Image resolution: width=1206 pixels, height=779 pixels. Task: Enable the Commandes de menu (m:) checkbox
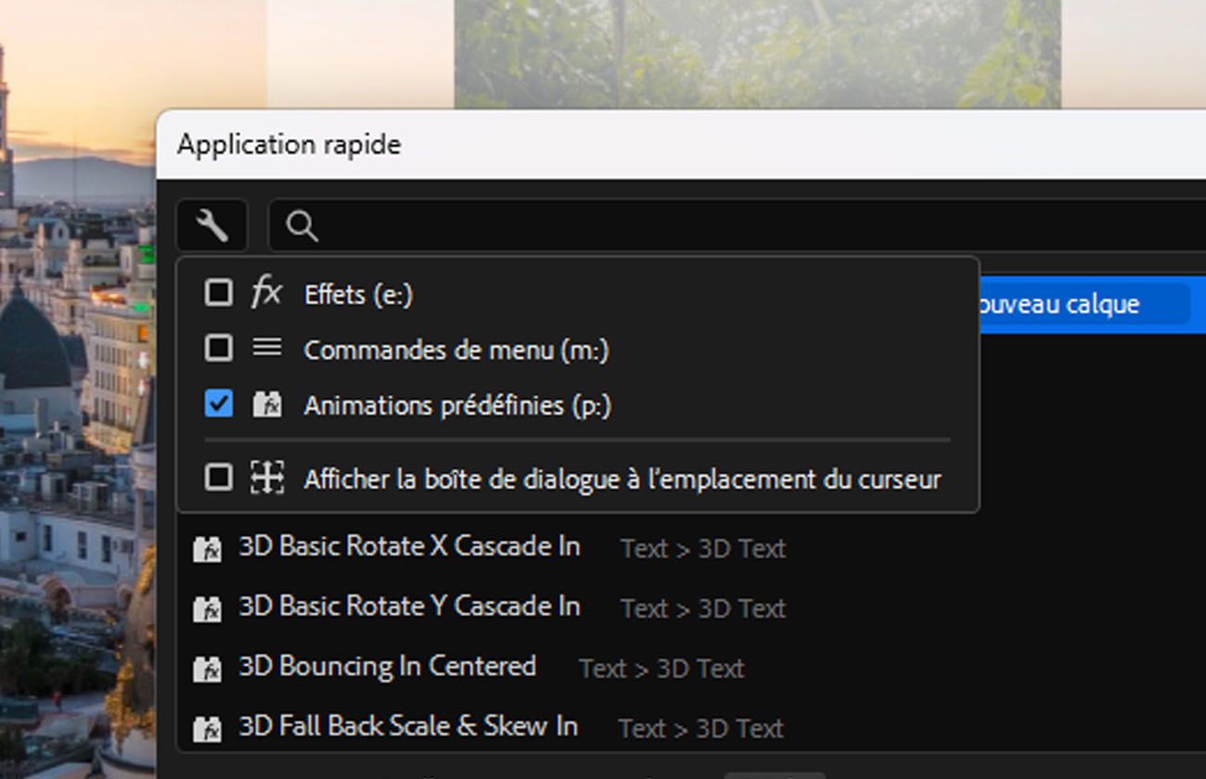click(x=219, y=349)
